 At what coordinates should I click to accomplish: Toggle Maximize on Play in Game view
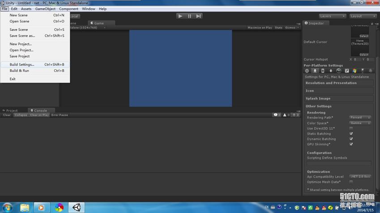coord(260,28)
